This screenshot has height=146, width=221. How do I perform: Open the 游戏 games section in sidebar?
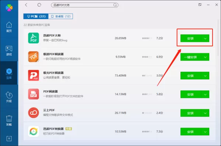[9, 50]
